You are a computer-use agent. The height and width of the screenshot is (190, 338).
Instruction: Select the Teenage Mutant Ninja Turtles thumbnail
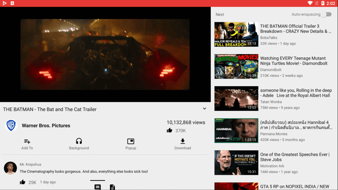236,66
